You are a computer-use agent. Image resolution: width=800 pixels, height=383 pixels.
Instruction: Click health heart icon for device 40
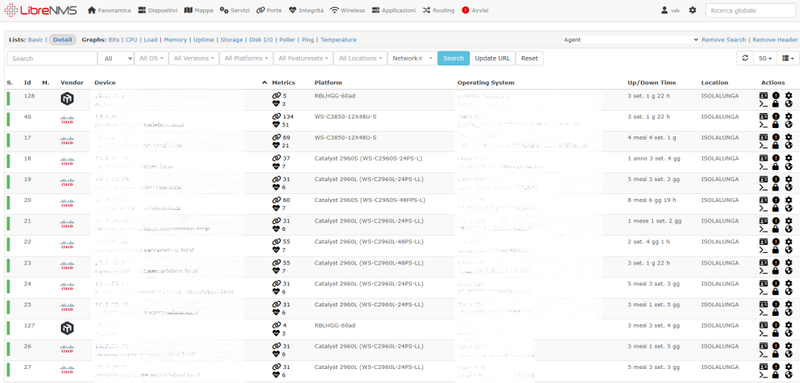pyautogui.click(x=276, y=125)
